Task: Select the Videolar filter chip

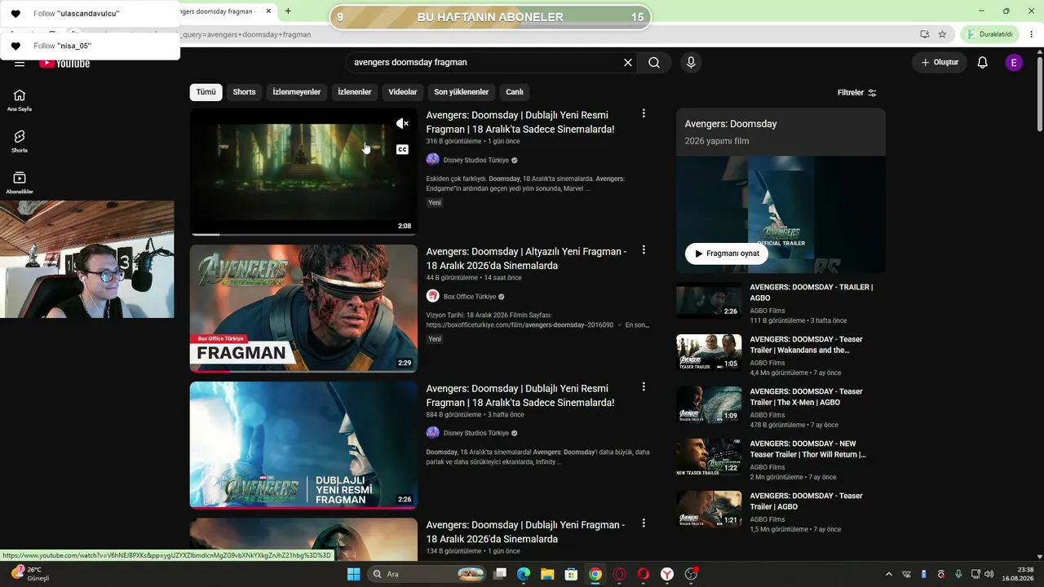Action: click(403, 92)
